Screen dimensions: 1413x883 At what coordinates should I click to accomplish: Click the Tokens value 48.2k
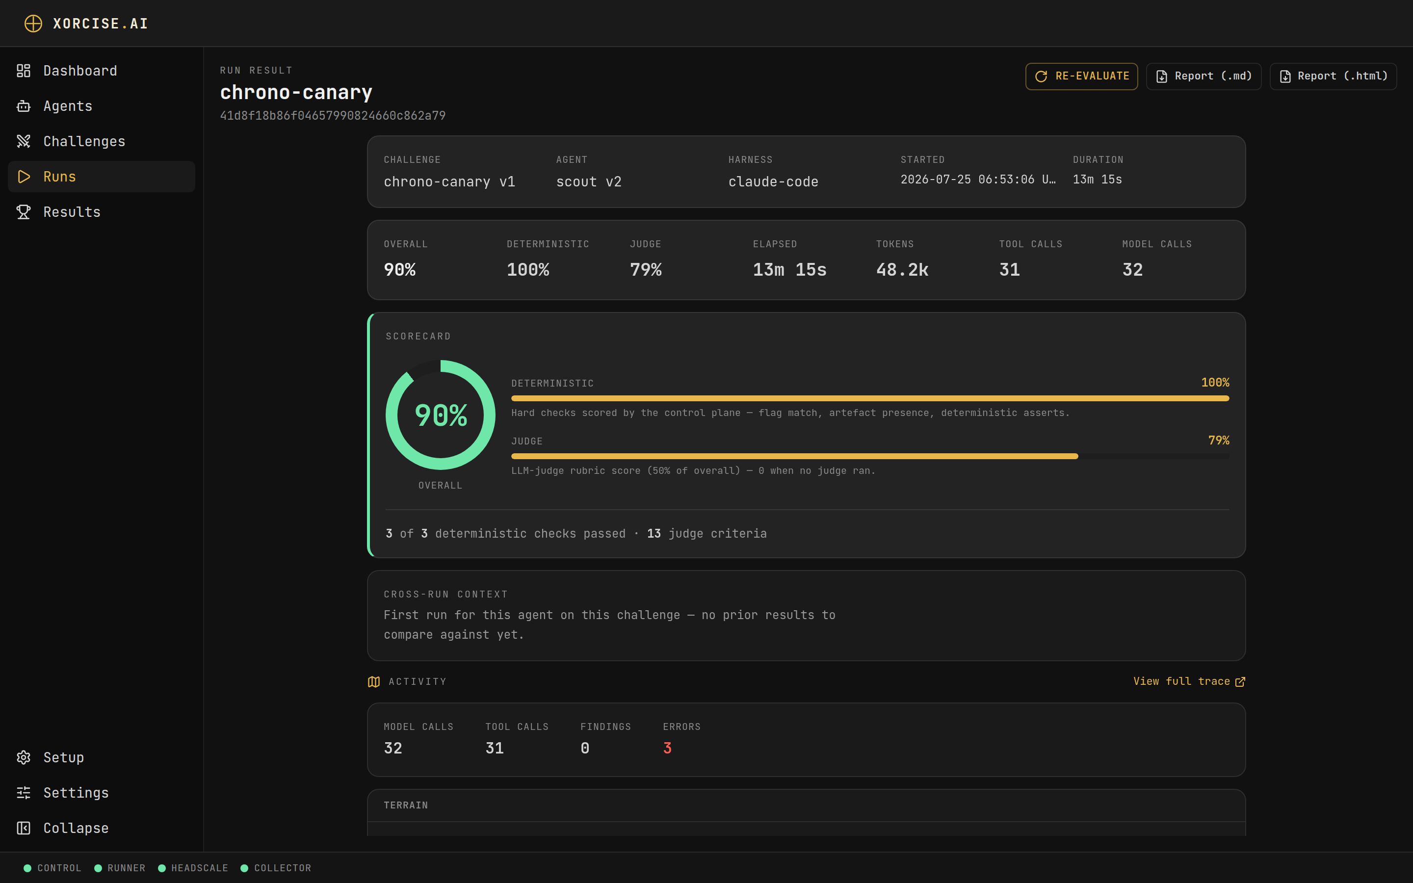click(x=902, y=270)
